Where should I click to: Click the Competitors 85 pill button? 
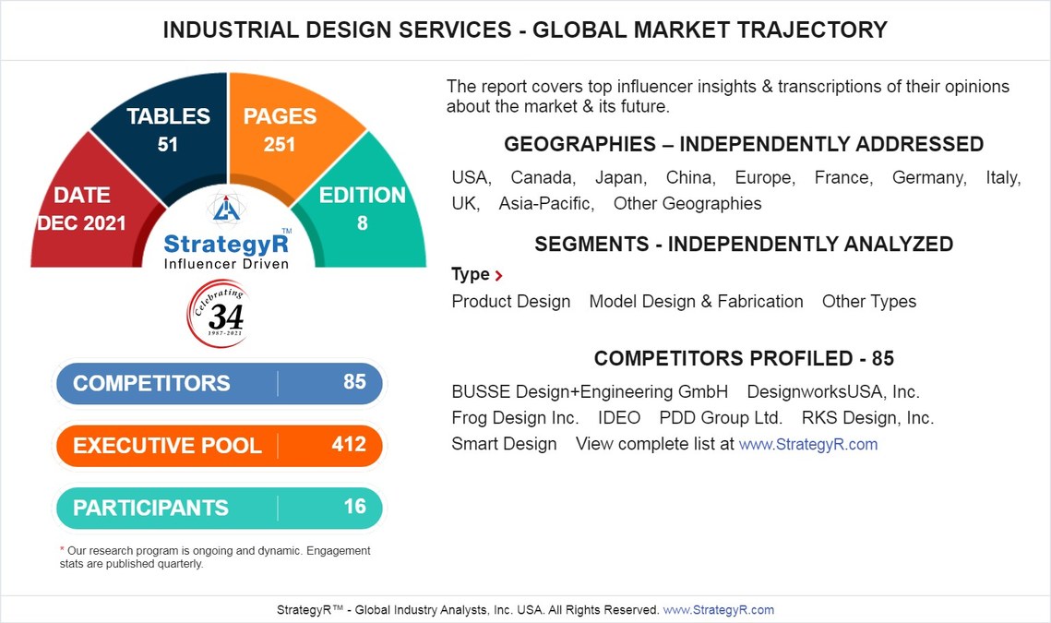220,383
